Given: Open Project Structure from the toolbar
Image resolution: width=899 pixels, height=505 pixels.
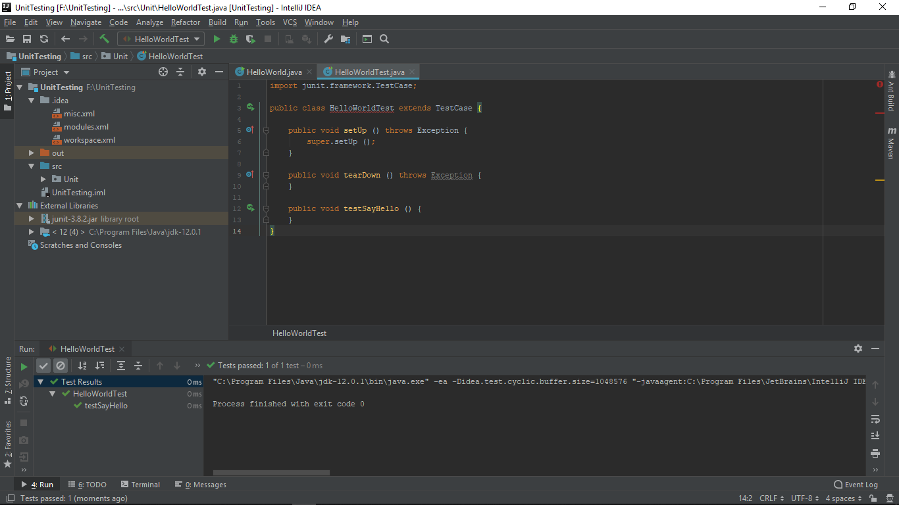Looking at the screenshot, I should click(x=346, y=39).
